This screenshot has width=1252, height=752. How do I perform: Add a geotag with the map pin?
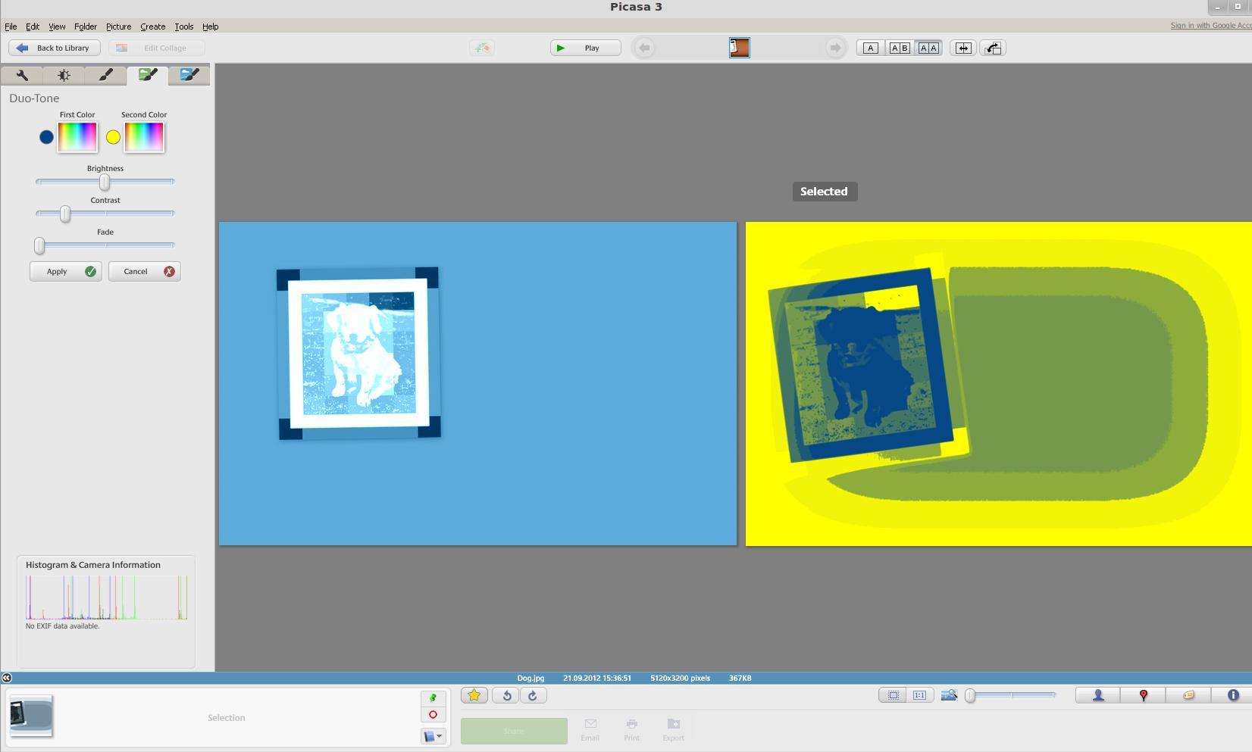(1143, 694)
